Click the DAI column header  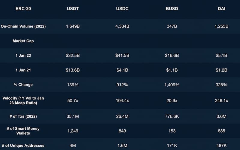(221, 9)
